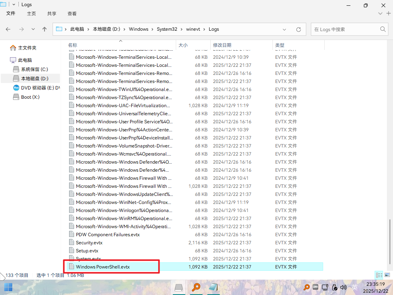Click the volume speaker tray icon
This screenshot has width=393, height=295.
[343, 287]
